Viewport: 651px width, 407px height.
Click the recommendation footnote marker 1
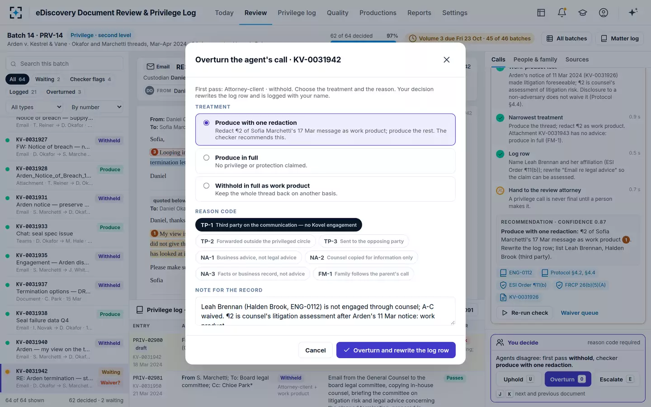click(626, 240)
